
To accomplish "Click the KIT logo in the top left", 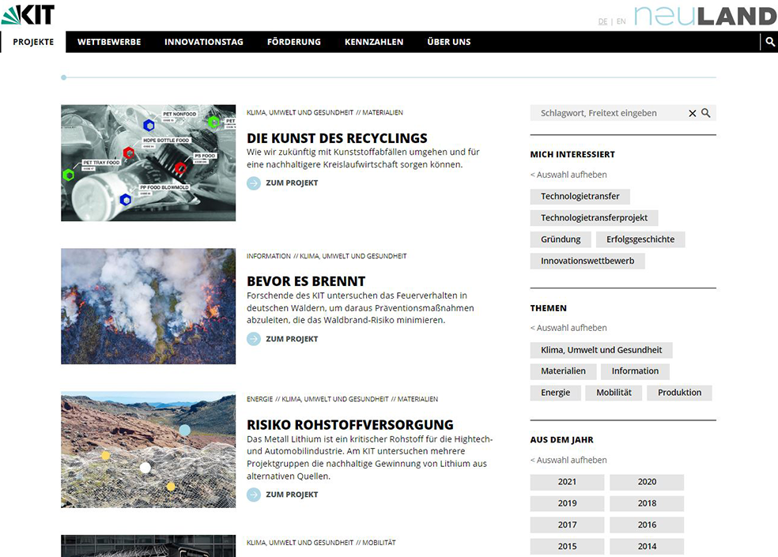I will (27, 14).
